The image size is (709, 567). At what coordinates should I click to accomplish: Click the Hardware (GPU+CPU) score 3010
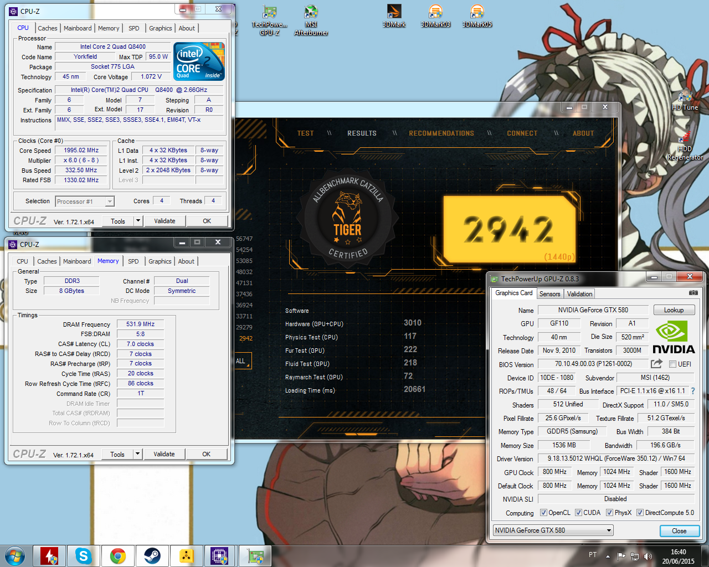(x=413, y=323)
